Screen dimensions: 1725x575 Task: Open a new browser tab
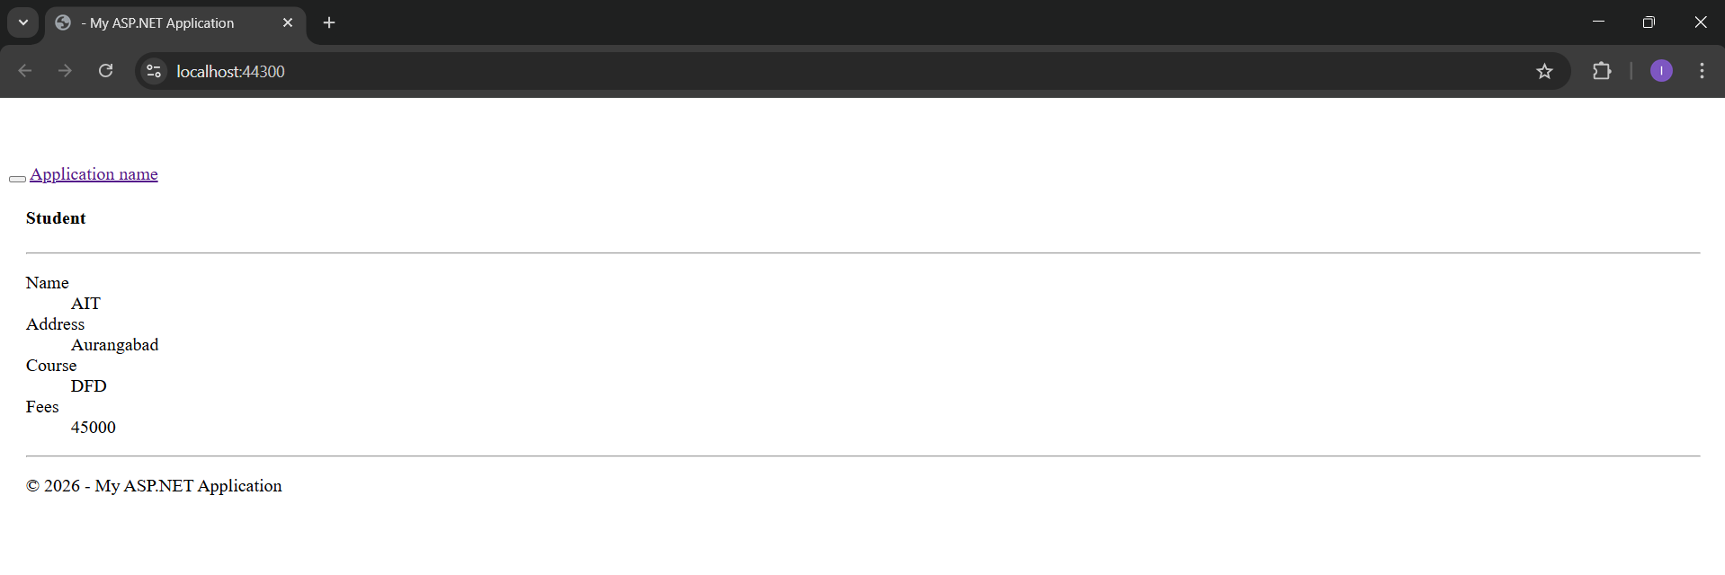coord(329,22)
